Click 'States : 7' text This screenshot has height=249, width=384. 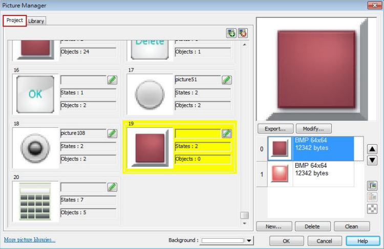(x=72, y=200)
